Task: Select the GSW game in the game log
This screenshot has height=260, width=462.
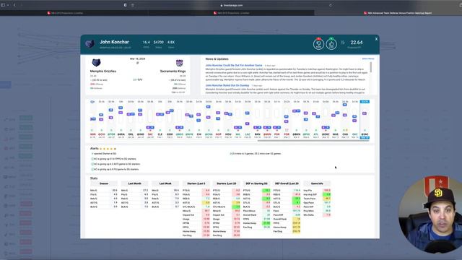Action: (170, 134)
